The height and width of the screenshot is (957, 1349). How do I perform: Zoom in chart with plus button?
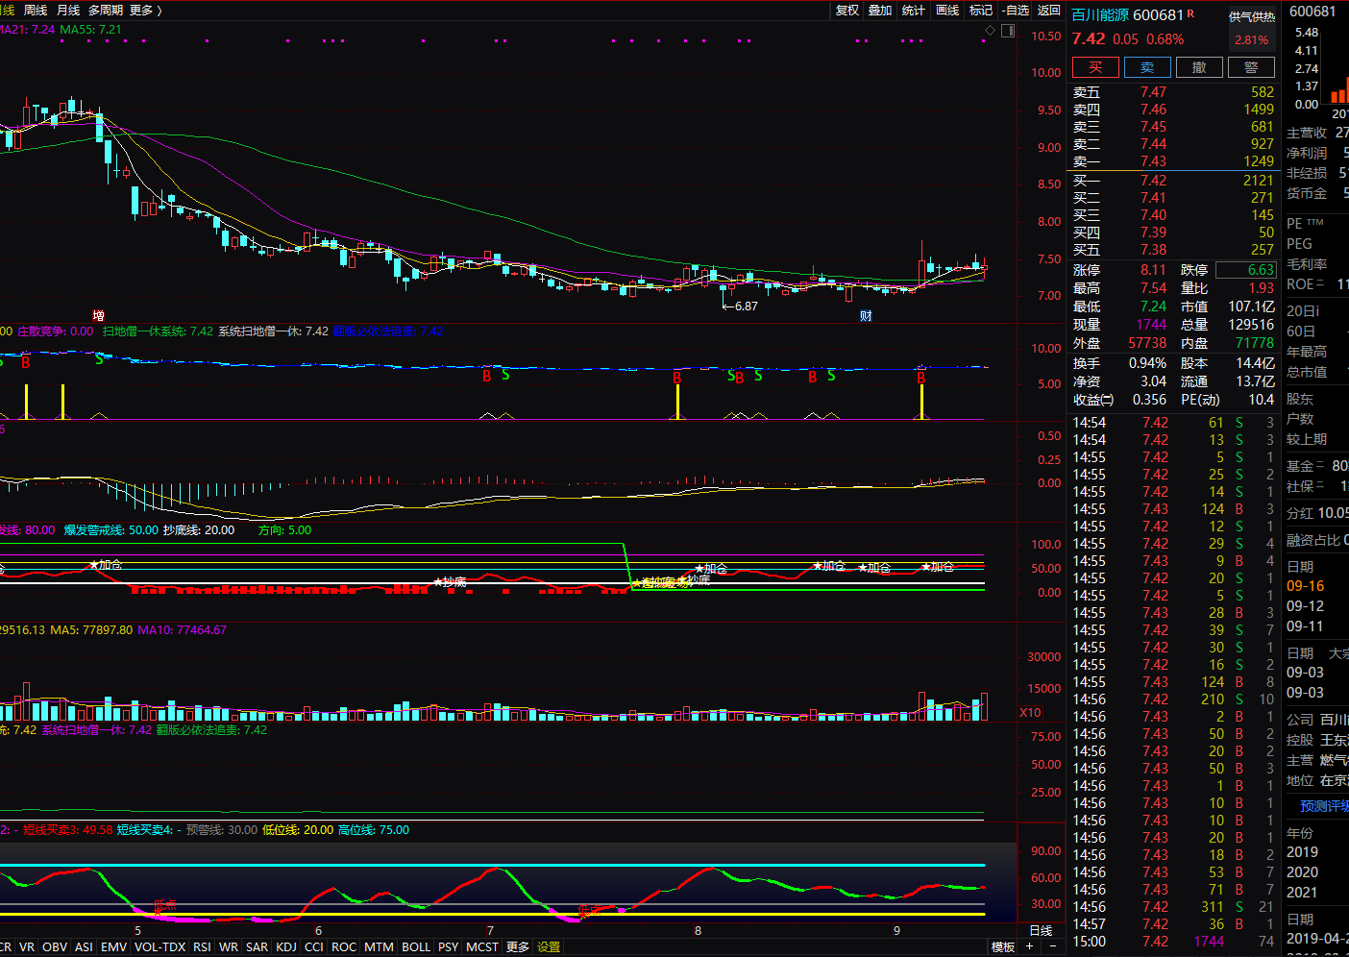click(x=1030, y=946)
